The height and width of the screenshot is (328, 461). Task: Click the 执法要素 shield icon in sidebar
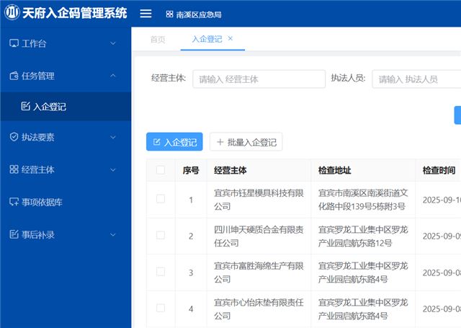[14, 138]
